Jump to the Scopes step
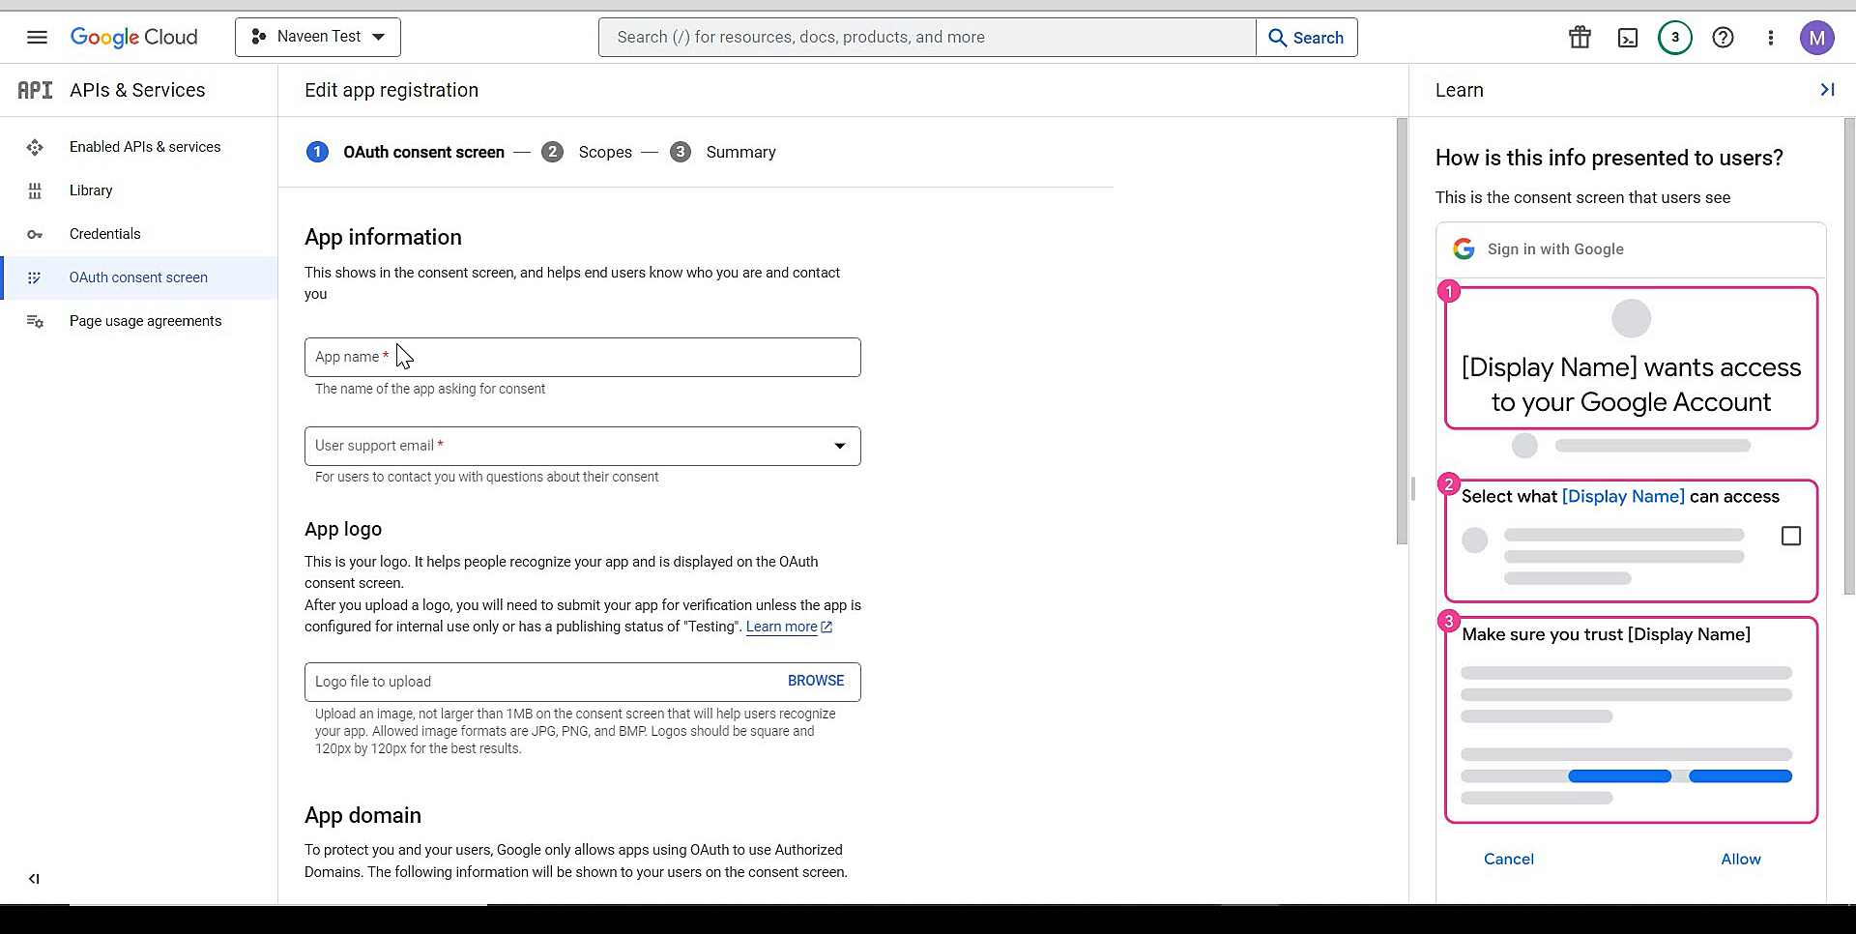The height and width of the screenshot is (934, 1856). tap(587, 152)
